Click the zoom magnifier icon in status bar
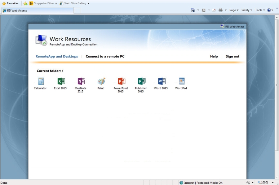The height and width of the screenshot is (185, 279). [x=259, y=182]
